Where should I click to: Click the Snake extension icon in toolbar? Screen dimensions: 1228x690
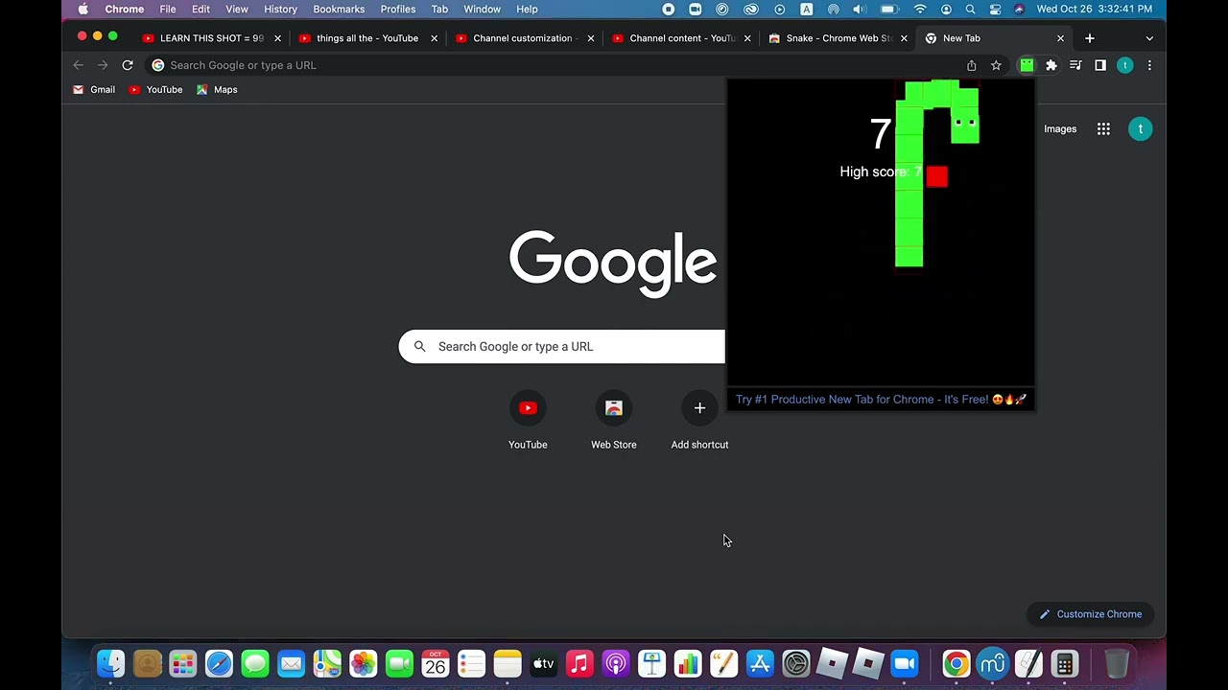click(1027, 65)
